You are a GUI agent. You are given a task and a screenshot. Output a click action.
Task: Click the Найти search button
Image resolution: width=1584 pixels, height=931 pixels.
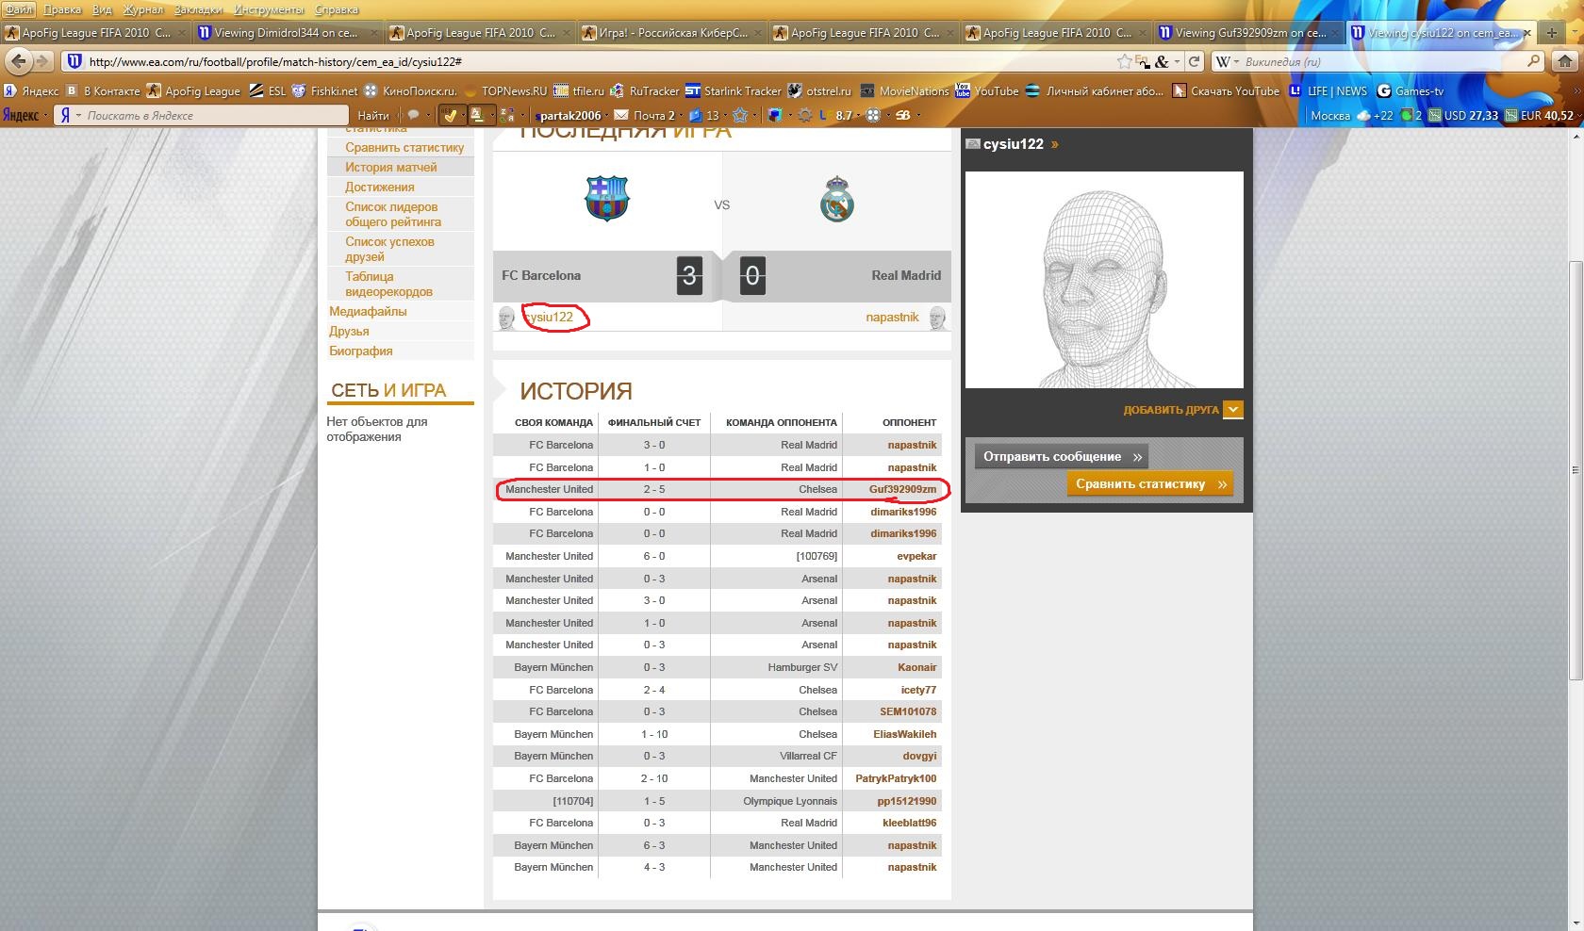373,116
